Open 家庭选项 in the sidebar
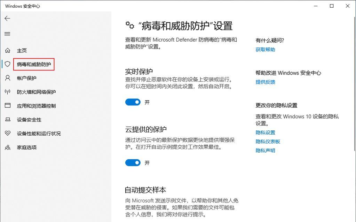 coord(26,147)
